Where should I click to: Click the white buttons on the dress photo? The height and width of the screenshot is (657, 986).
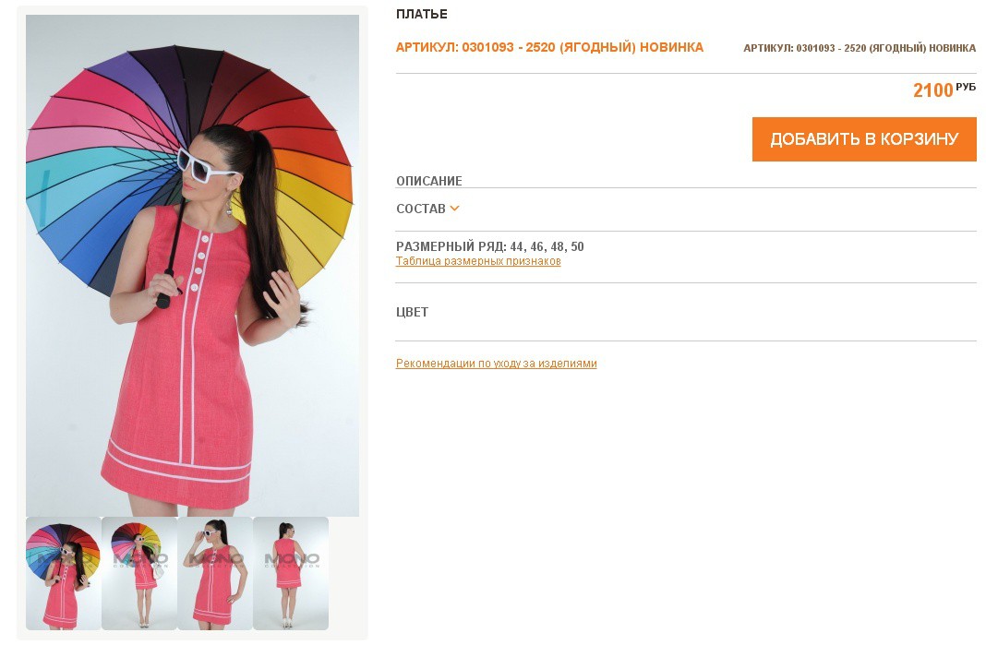coord(200,263)
